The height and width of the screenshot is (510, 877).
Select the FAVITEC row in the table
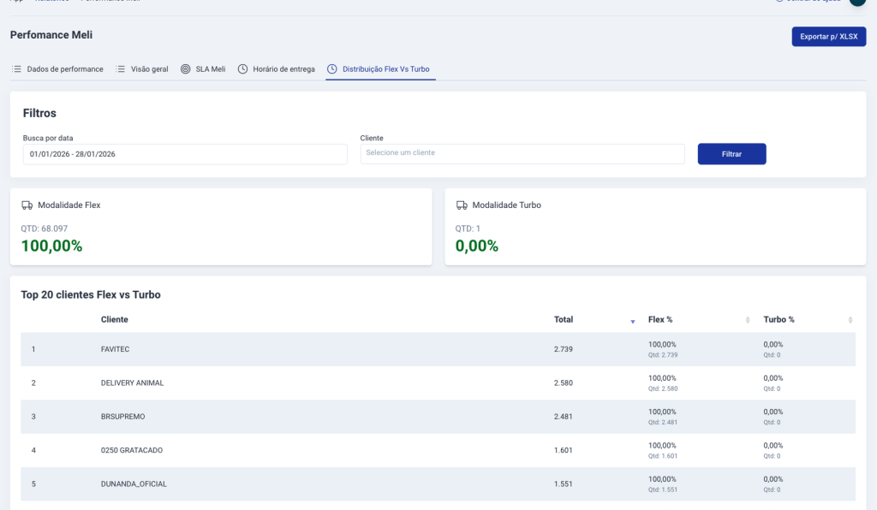pyautogui.click(x=115, y=349)
